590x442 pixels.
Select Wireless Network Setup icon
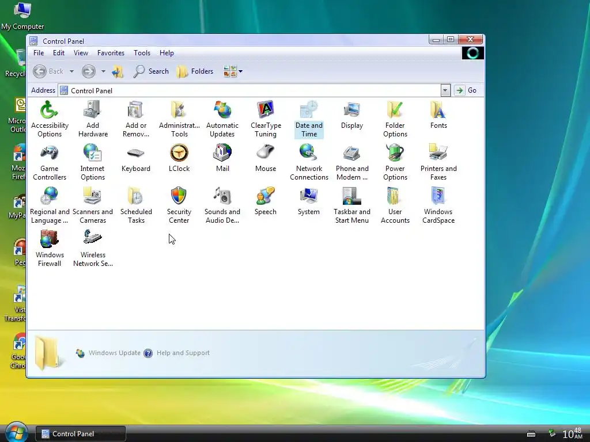point(93,249)
